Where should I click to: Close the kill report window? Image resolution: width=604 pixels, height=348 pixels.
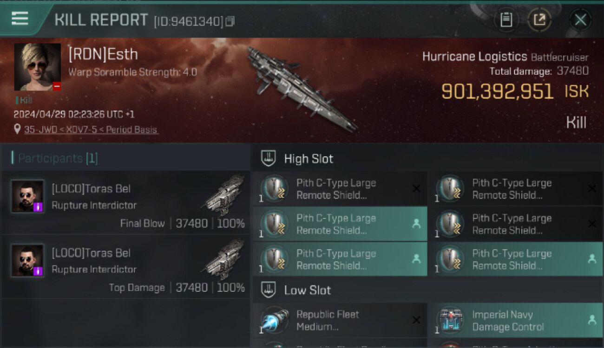coord(580,20)
